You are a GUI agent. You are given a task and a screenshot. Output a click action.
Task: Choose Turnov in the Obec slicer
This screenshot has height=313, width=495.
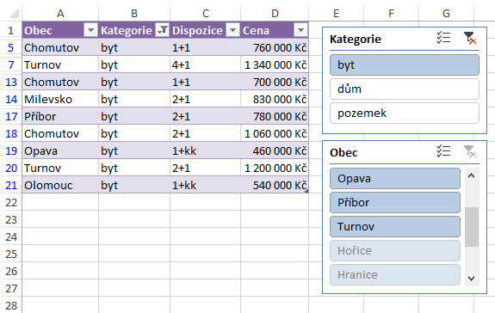point(395,226)
